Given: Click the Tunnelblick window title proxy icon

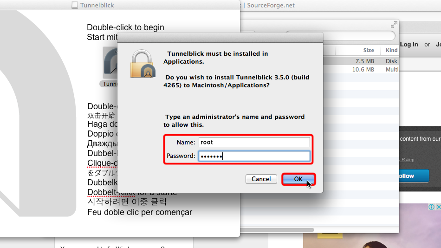Looking at the screenshot, I should [x=75, y=5].
